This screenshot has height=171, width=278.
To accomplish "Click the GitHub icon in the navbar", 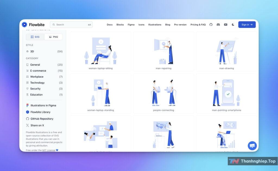I will coord(211,25).
